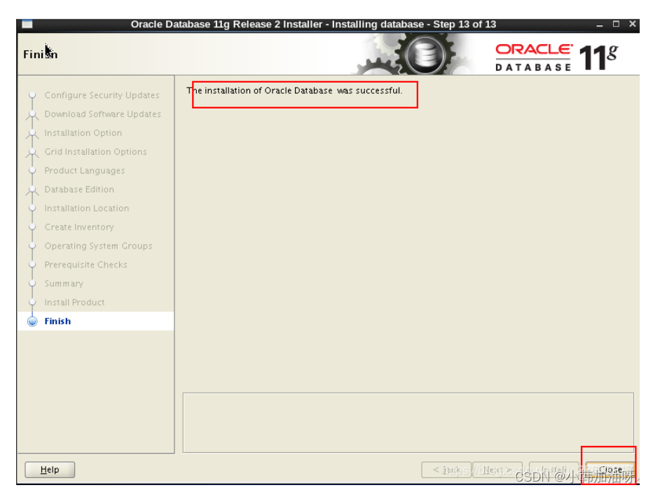
Task: Click the step node beside Configure Security Updates
Action: click(32, 95)
